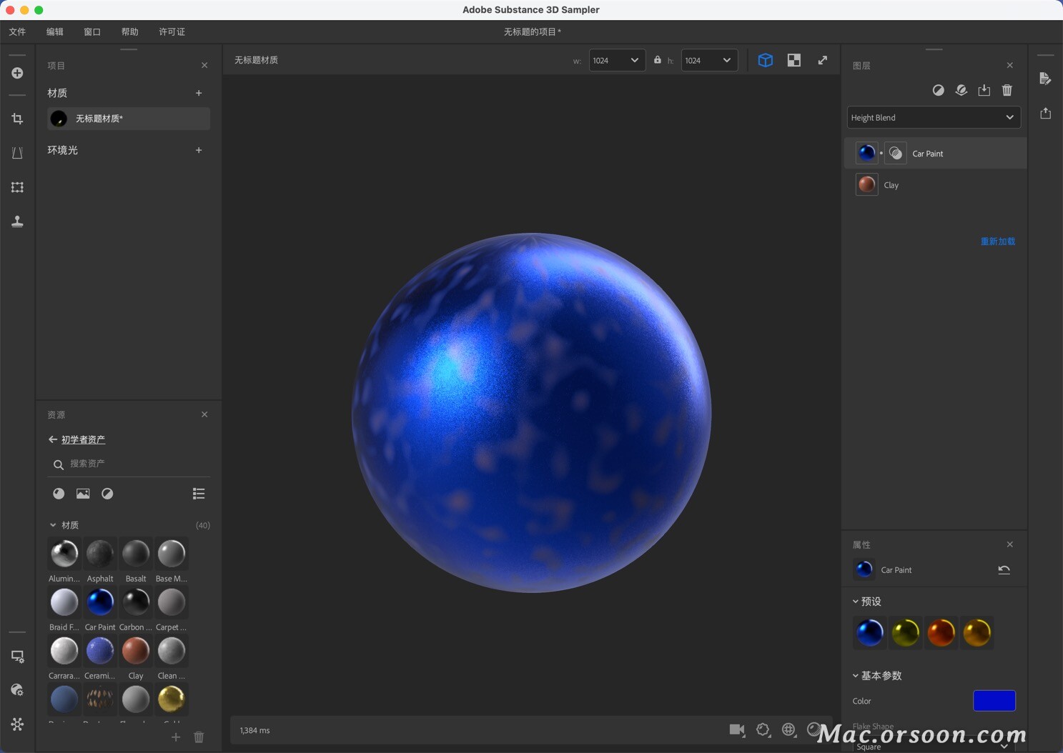Click the export/import download icon in the Layers panel
Viewport: 1063px width, 753px height.
(x=984, y=90)
